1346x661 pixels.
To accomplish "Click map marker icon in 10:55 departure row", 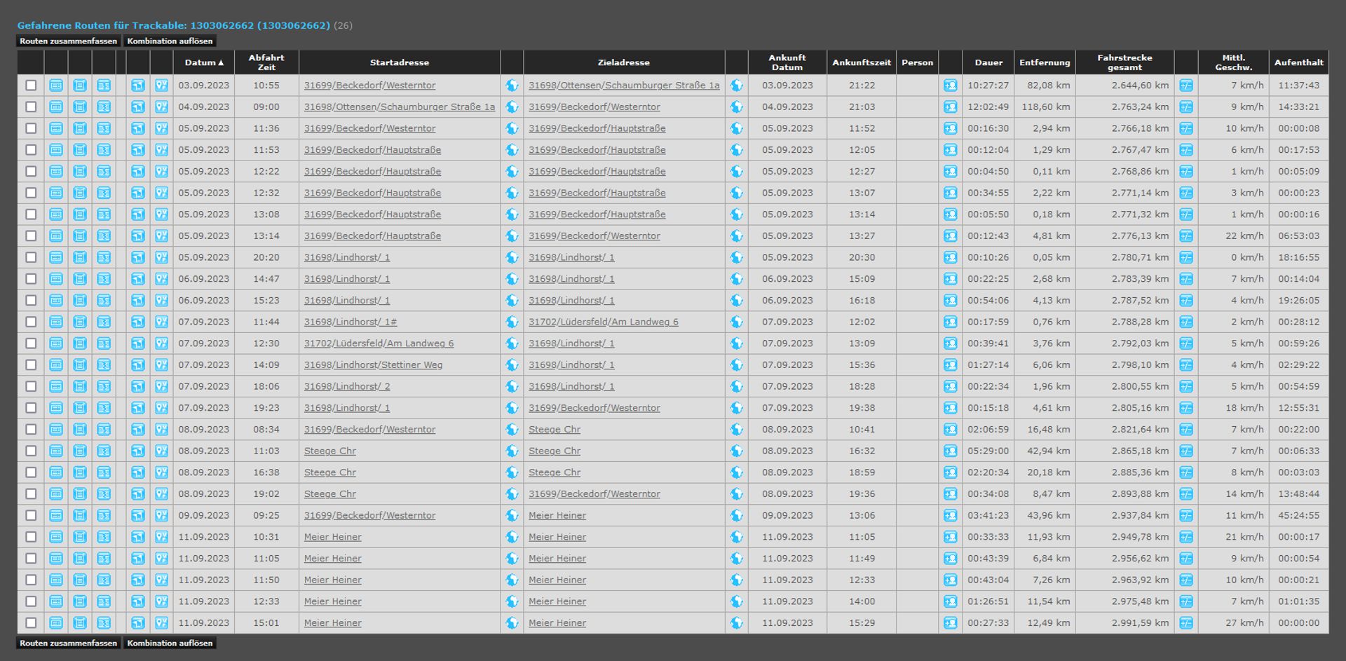I will pos(161,86).
